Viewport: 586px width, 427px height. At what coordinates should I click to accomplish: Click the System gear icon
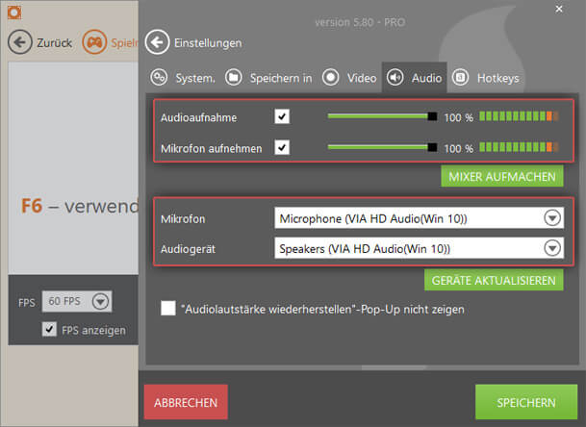(160, 77)
